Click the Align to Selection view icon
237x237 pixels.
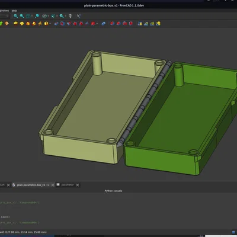pos(37,16)
